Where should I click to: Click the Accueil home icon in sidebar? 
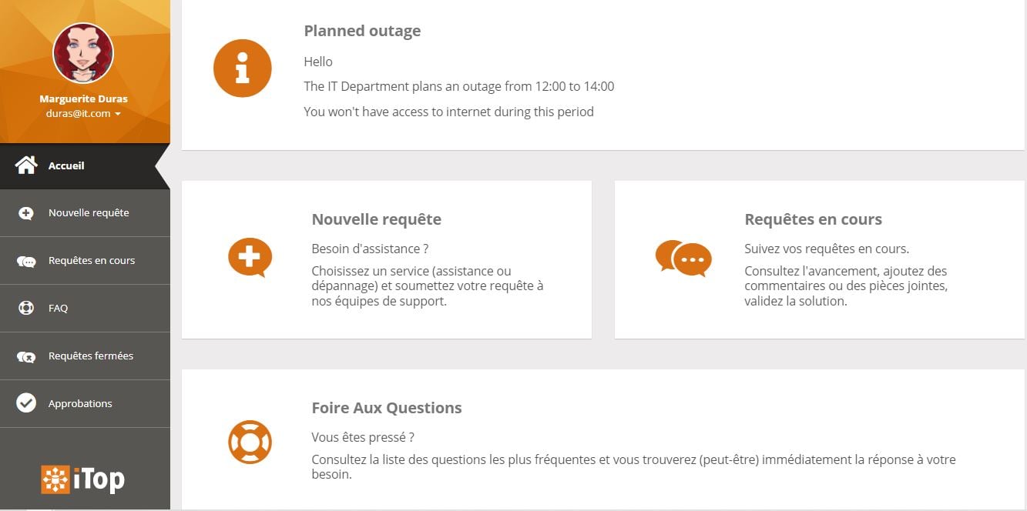click(x=26, y=165)
